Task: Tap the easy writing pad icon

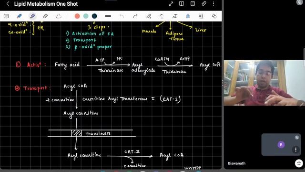Action: 201,16
